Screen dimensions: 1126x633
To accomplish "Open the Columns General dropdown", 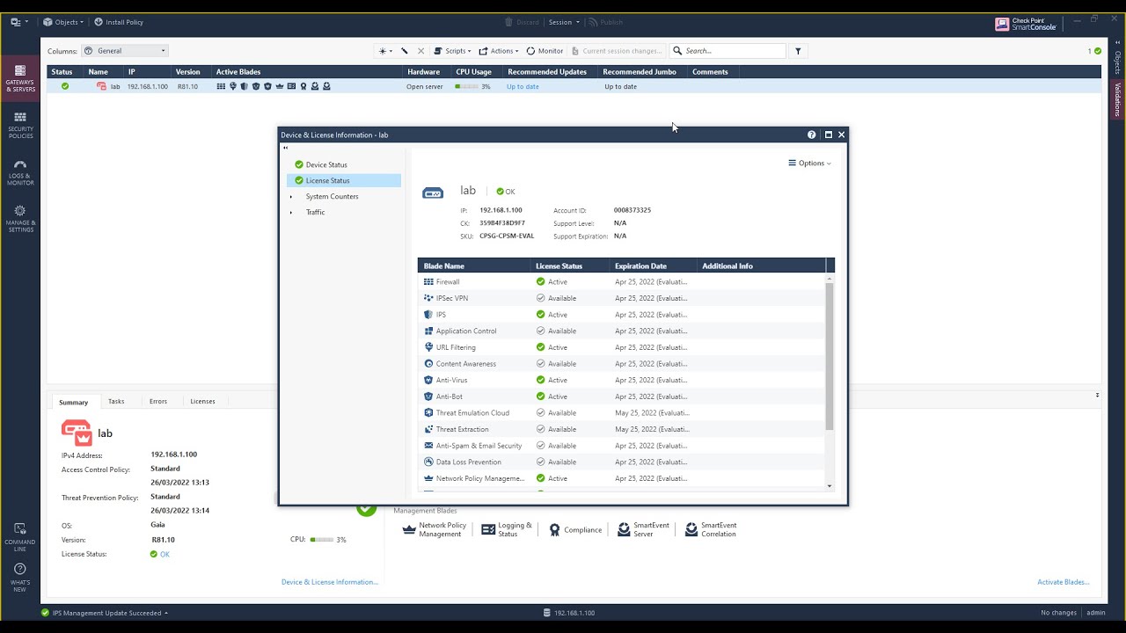I will click(x=125, y=51).
